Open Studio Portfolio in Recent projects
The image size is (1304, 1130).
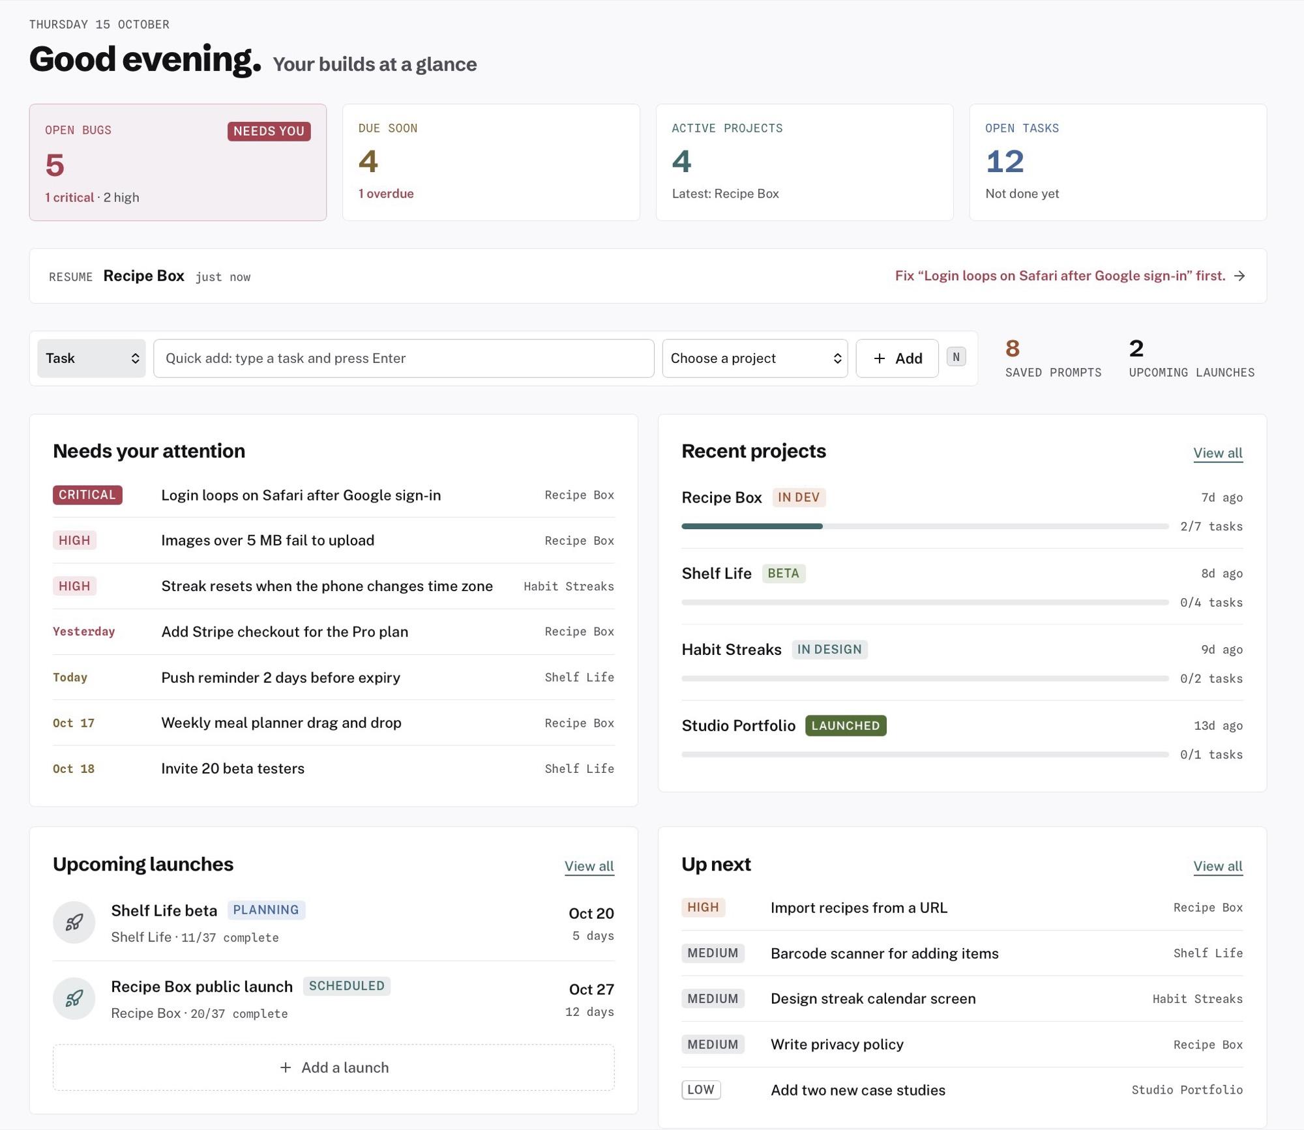[x=962, y=738]
